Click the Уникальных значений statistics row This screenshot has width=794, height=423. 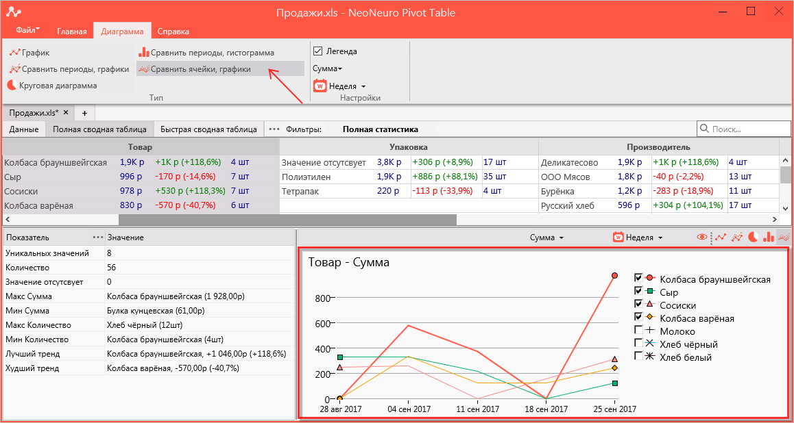(149, 253)
